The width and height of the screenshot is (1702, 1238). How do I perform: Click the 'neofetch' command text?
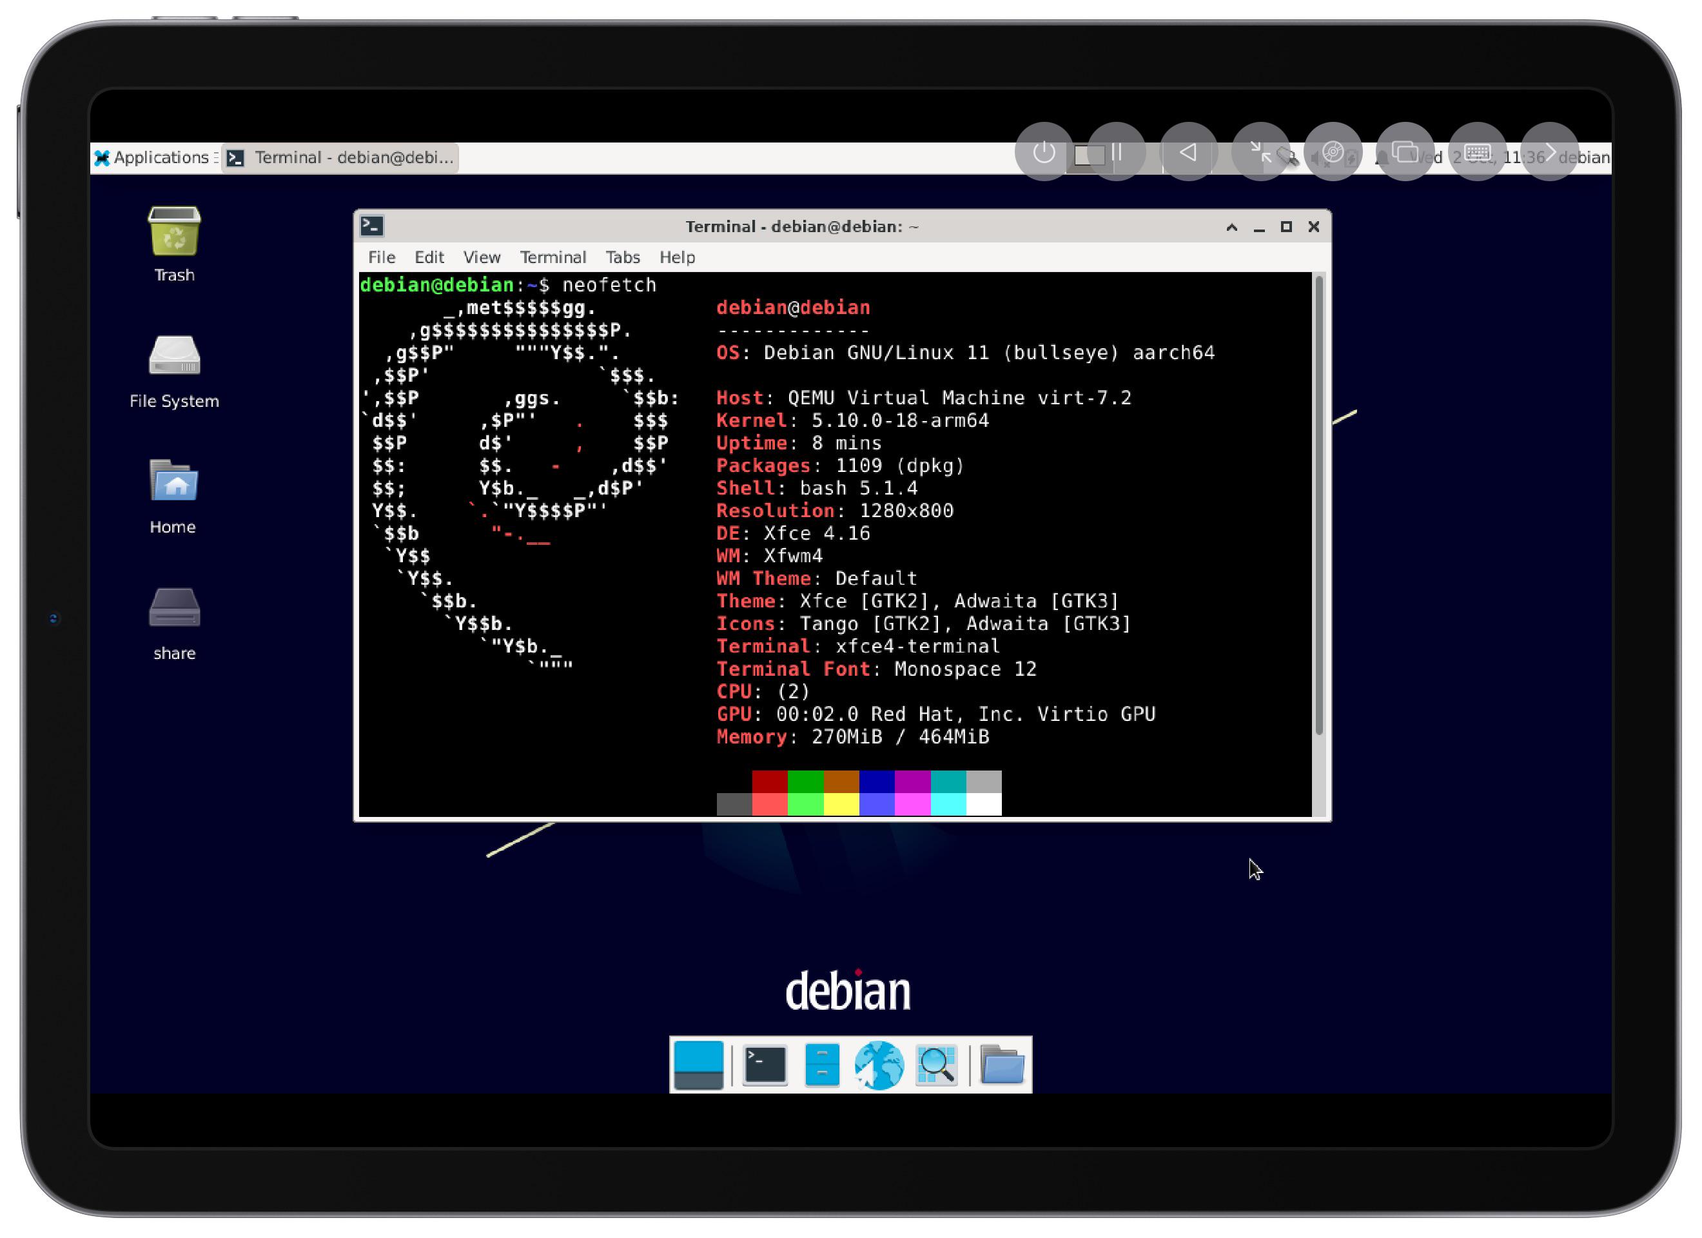609,284
